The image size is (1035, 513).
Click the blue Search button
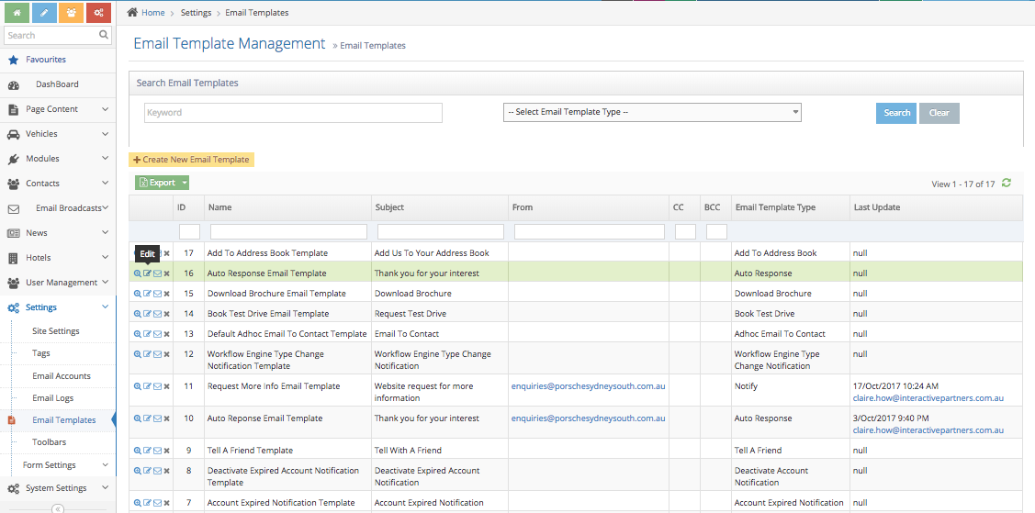(x=896, y=113)
